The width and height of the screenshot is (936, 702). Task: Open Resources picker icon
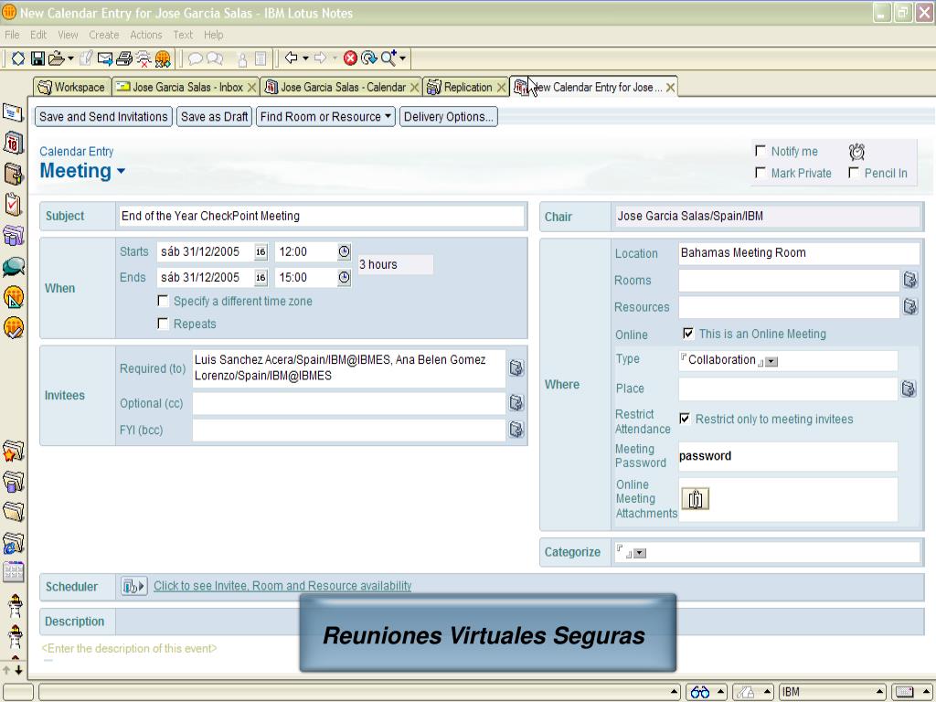pyautogui.click(x=909, y=306)
